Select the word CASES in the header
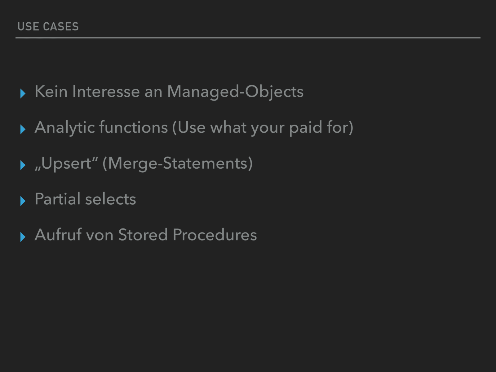The image size is (496, 372). (61, 27)
